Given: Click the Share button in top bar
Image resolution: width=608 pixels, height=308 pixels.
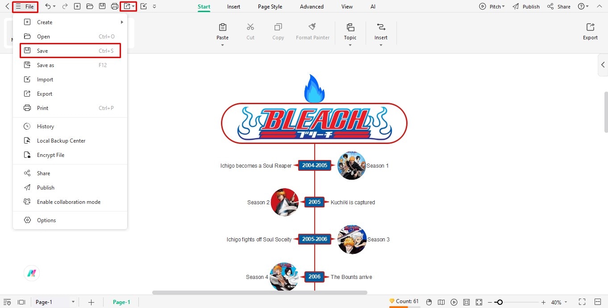Looking at the screenshot, I should pos(559,7).
